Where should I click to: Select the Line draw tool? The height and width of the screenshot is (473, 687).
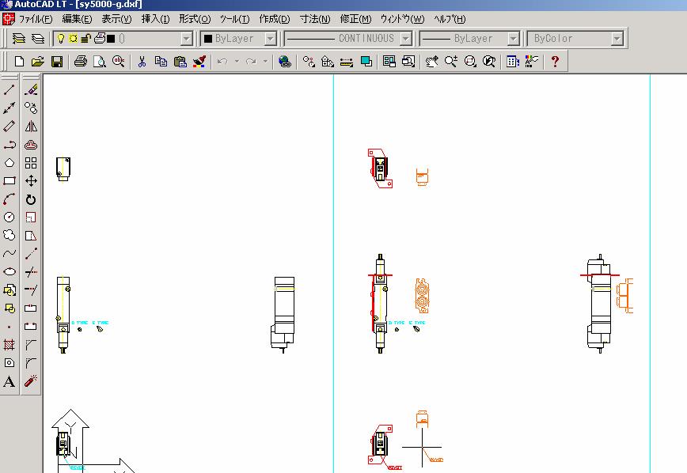pos(9,90)
